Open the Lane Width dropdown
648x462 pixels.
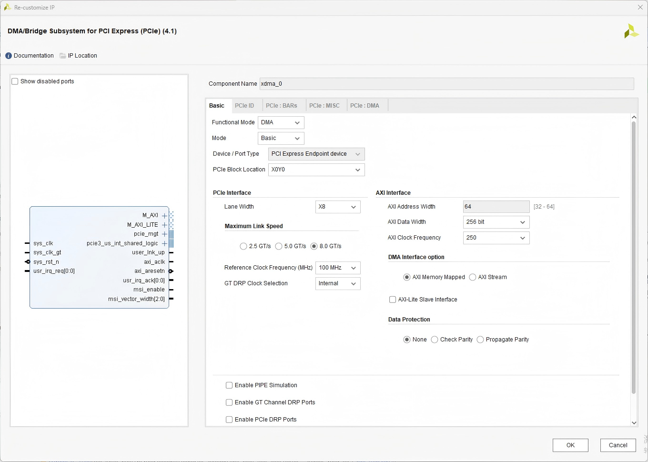click(x=338, y=207)
